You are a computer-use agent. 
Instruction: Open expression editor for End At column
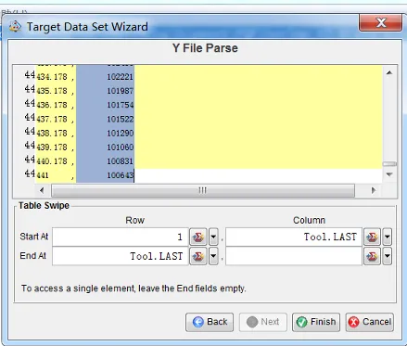click(x=372, y=256)
